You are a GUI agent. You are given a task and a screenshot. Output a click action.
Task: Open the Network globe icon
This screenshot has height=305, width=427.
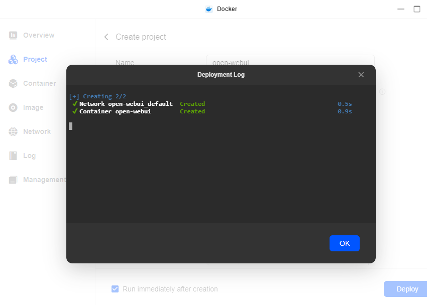13,131
